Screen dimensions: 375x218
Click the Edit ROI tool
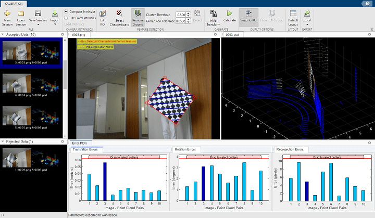(103, 14)
